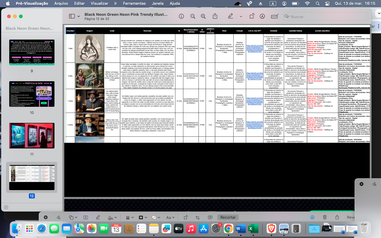Open Photos from the Dock

[x=91, y=228]
